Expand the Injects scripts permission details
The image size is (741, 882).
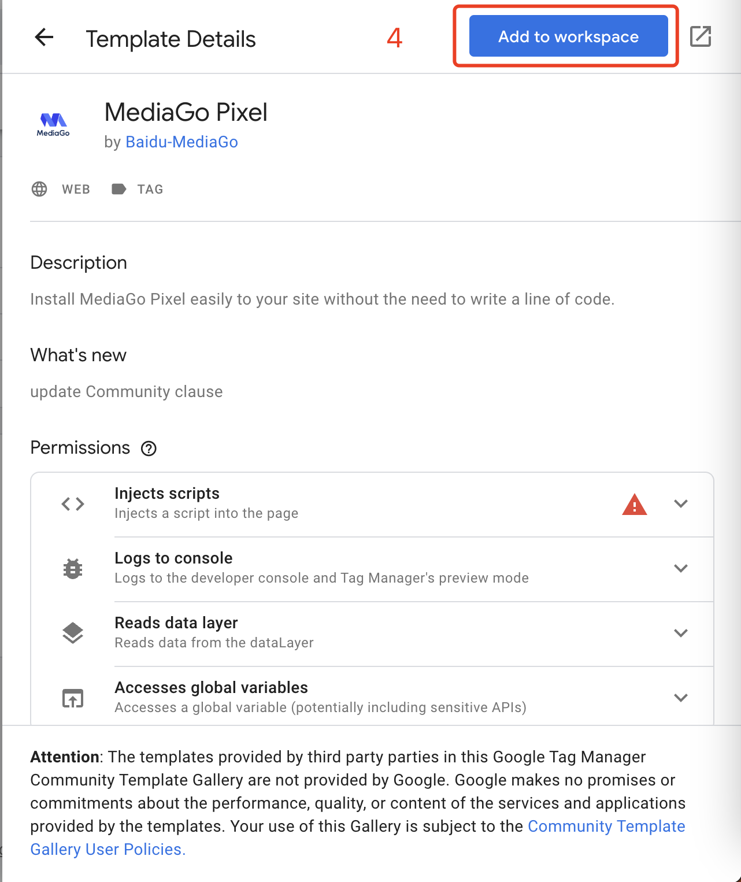coord(681,504)
